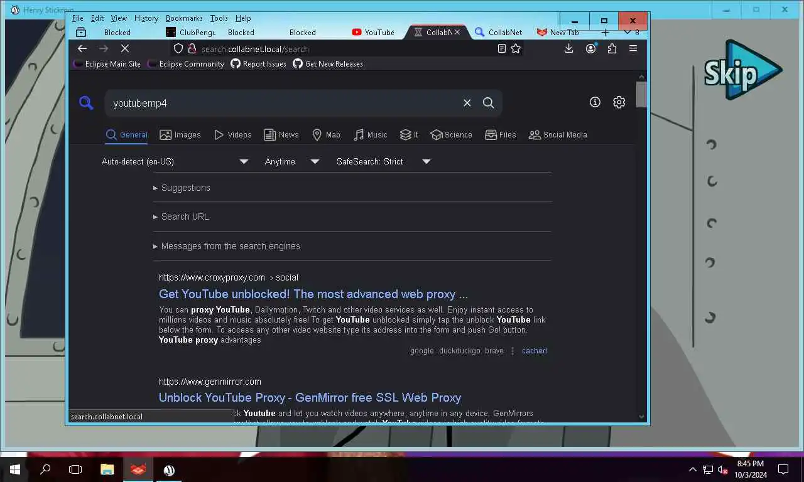Open Get YouTube unblocked result link
This screenshot has width=804, height=482.
313,294
